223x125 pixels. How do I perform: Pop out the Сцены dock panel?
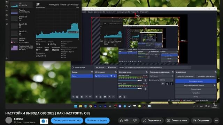pyautogui.click(x=92, y=72)
